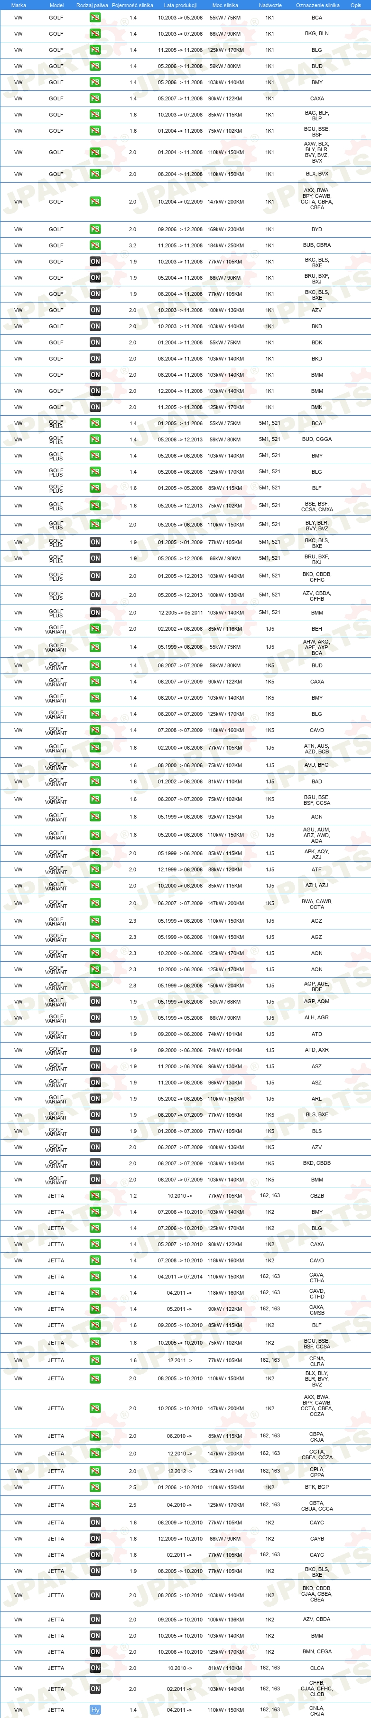The height and width of the screenshot is (1718, 371).
Task: Click the diesel icon in the BKD, CBDB, CFHC row
Action: tap(95, 576)
